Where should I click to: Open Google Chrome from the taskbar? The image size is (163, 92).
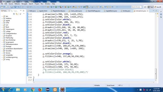click(x=33, y=90)
